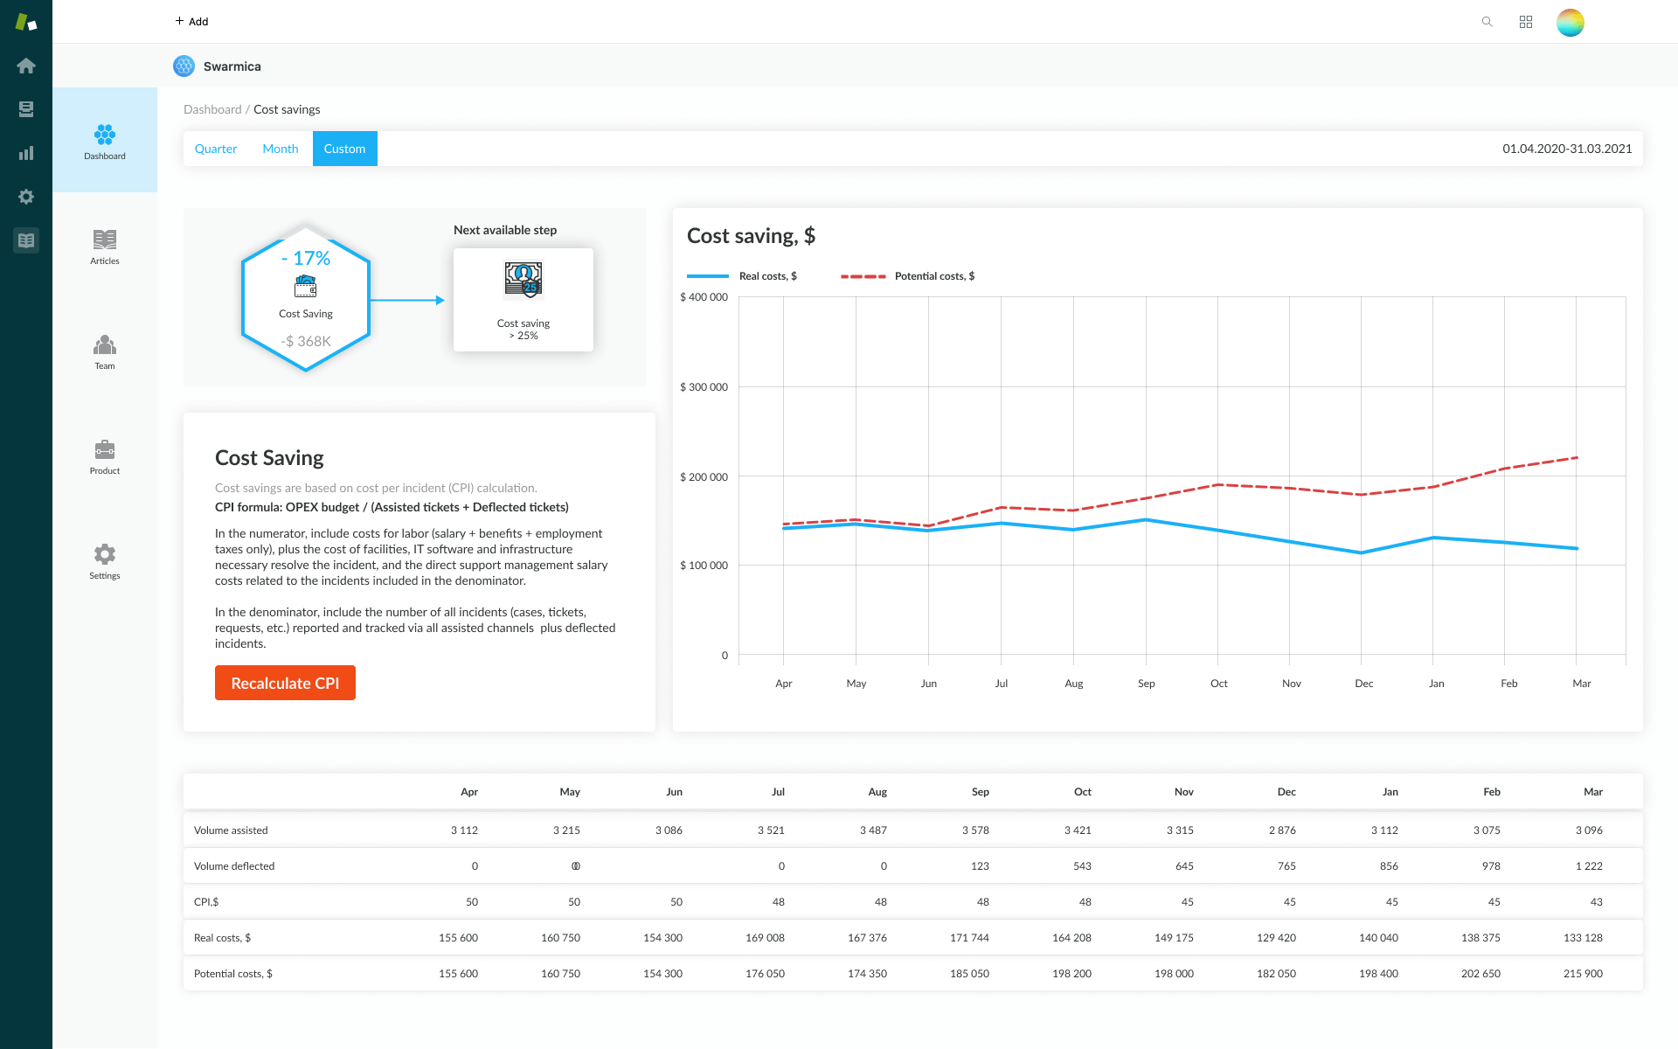Open the home icon in left rail

[26, 66]
